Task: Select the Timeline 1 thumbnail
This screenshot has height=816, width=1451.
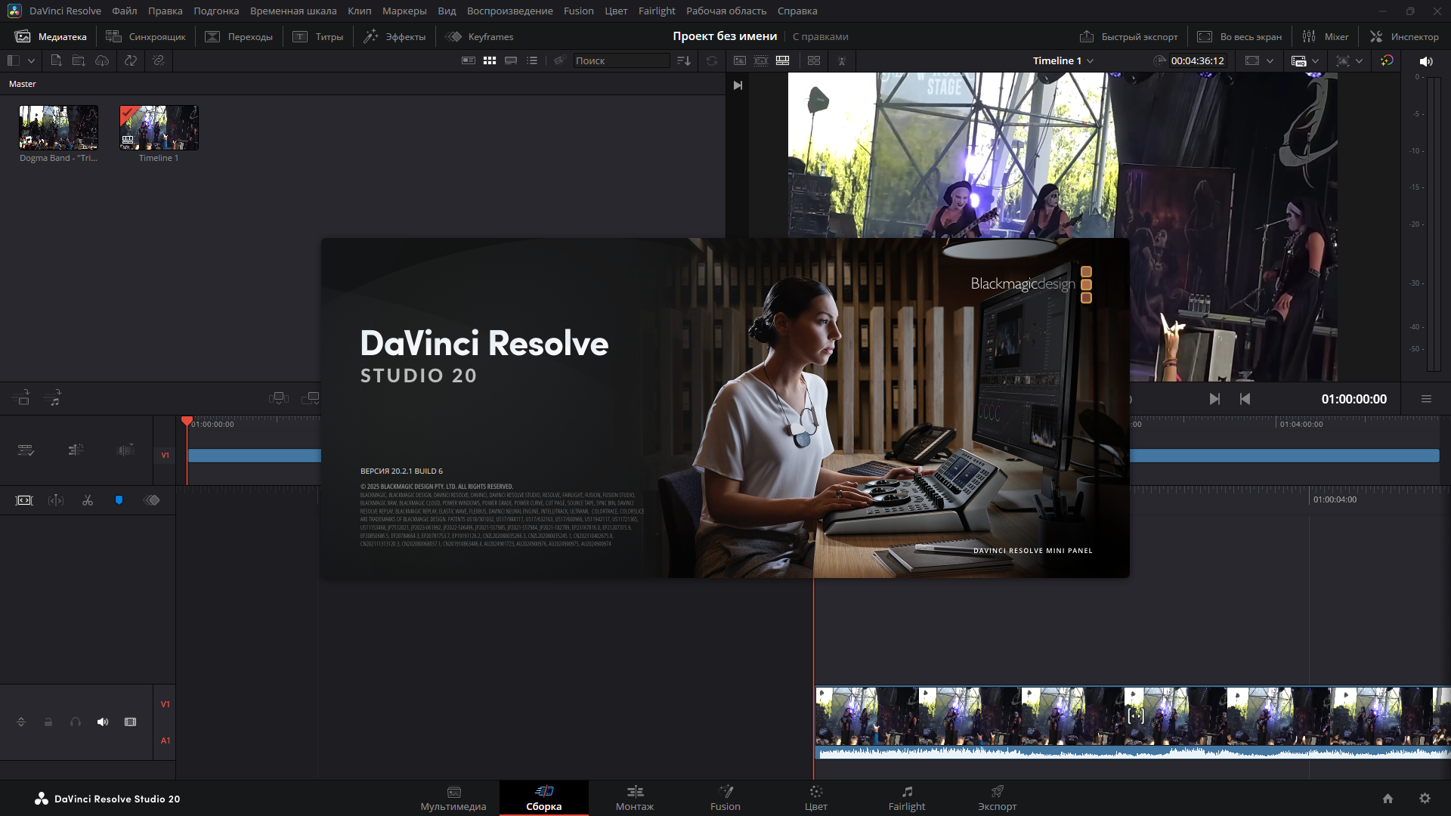Action: [159, 128]
